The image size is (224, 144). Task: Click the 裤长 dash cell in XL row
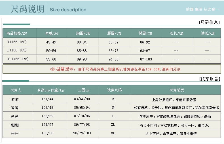click(207, 59)
